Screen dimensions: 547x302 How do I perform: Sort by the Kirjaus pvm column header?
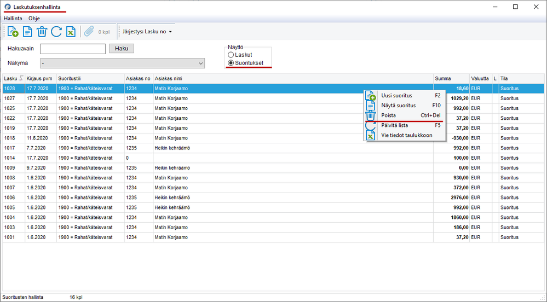tap(41, 78)
